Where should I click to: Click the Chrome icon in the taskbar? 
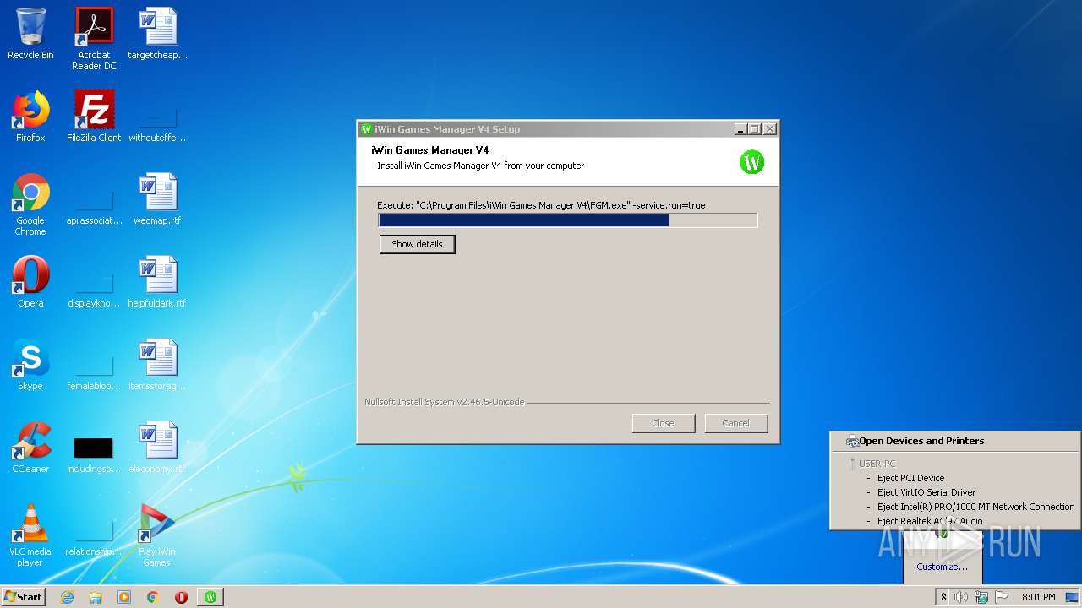click(153, 597)
